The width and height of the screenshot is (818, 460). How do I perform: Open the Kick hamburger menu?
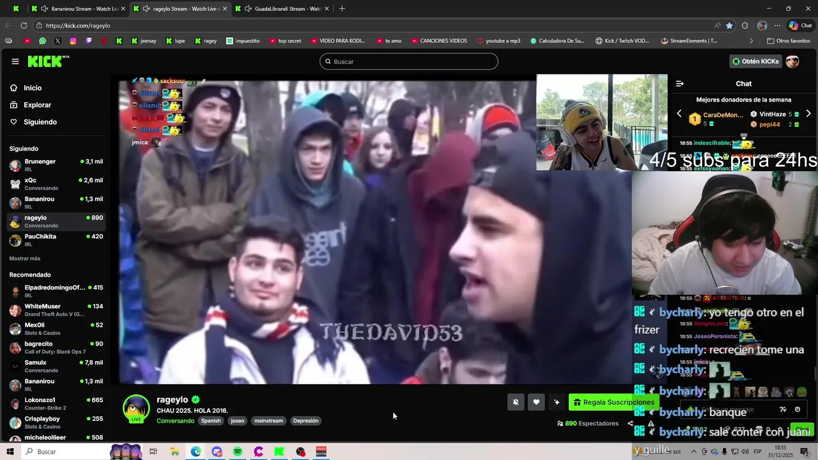(x=15, y=61)
